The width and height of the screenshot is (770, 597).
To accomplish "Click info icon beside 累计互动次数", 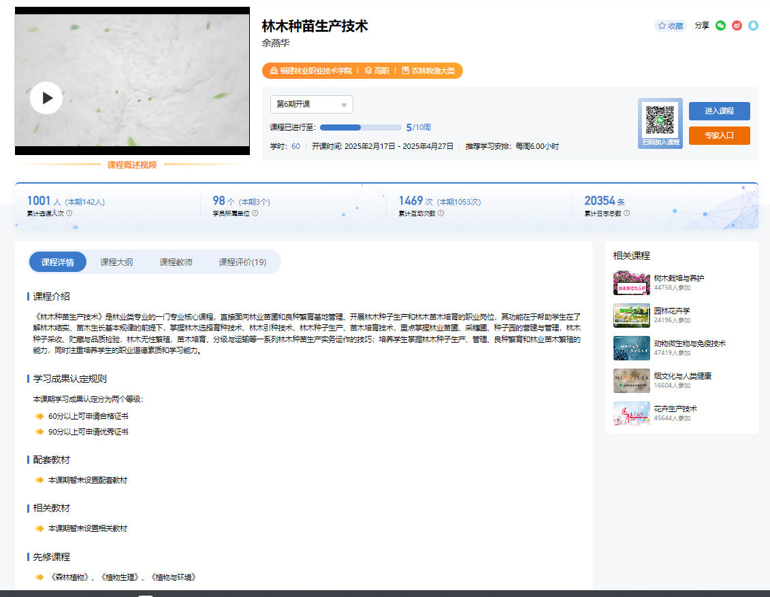I will point(440,214).
